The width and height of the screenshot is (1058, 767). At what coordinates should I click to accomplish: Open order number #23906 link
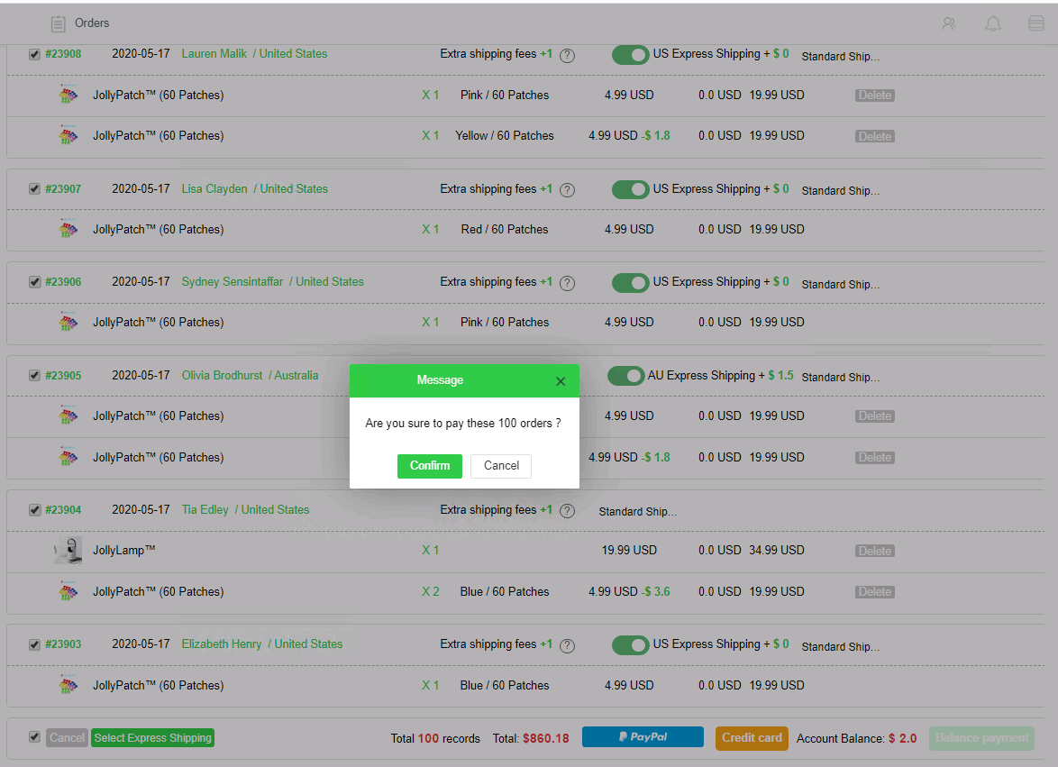click(x=63, y=282)
